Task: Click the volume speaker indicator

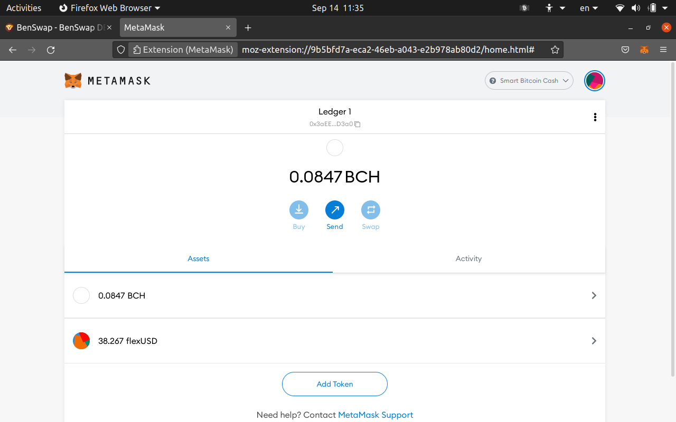Action: click(x=635, y=8)
